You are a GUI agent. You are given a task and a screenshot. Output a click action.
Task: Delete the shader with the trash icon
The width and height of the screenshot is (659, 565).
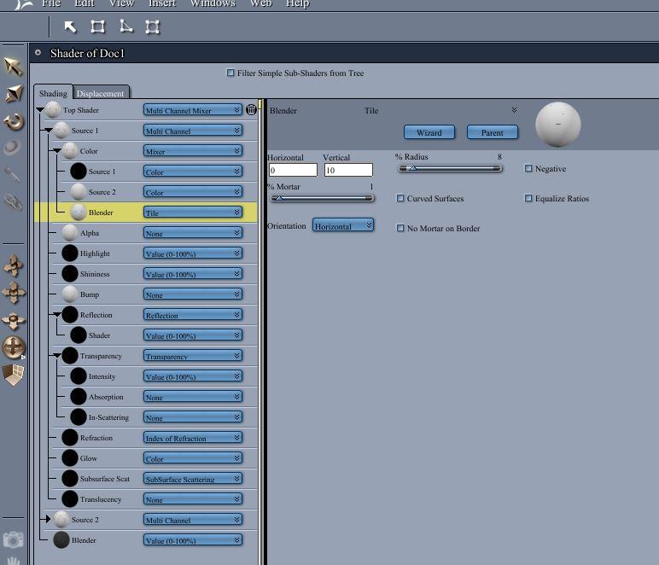251,109
